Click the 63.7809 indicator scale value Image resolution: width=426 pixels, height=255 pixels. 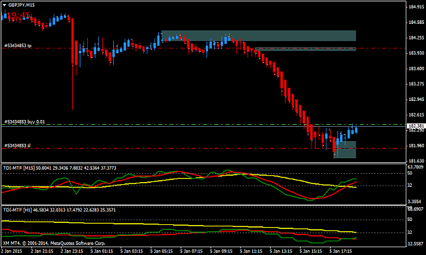416,166
